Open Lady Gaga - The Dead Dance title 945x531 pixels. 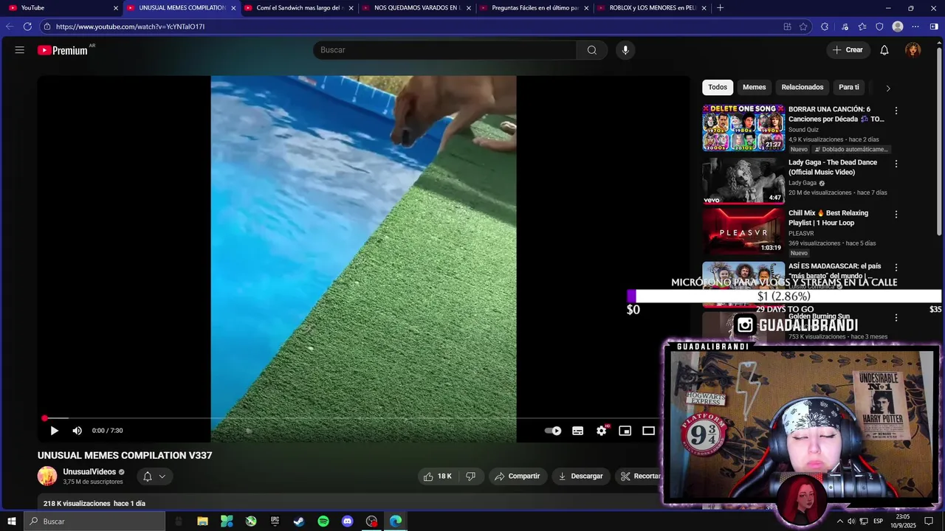[833, 167]
